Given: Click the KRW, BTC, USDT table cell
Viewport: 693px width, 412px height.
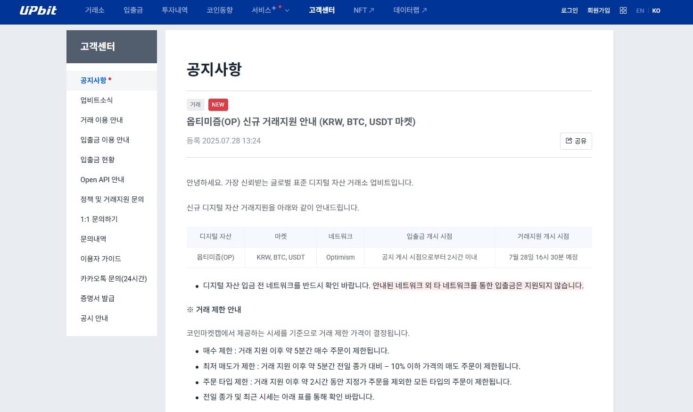Looking at the screenshot, I should (x=280, y=257).
